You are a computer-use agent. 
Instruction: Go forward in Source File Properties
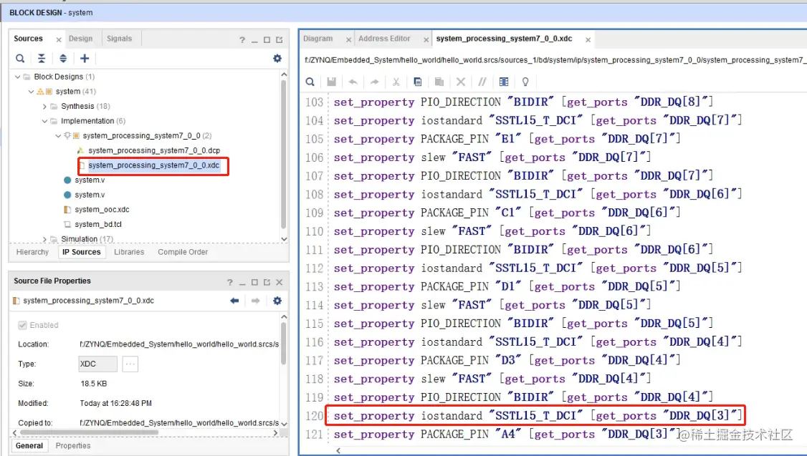[255, 301]
